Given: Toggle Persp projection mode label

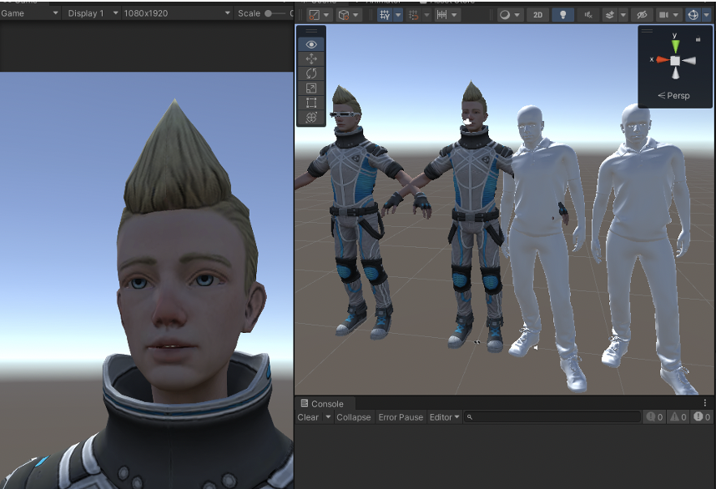Looking at the screenshot, I should [674, 95].
